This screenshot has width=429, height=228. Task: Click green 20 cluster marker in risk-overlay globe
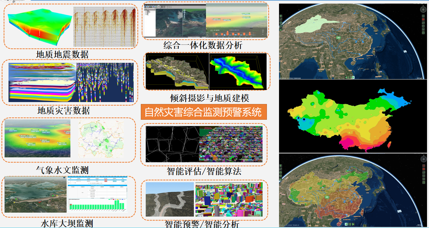pos(327,197)
